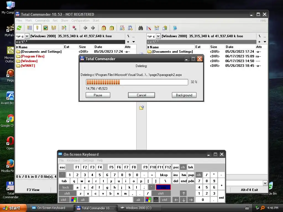Toggle left shft key on On-Screen Keyboard
Viewport: 283px width, 212px height.
tap(67, 194)
